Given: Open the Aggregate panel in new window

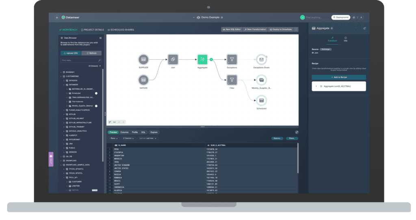Looking at the screenshot, I should (x=364, y=28).
